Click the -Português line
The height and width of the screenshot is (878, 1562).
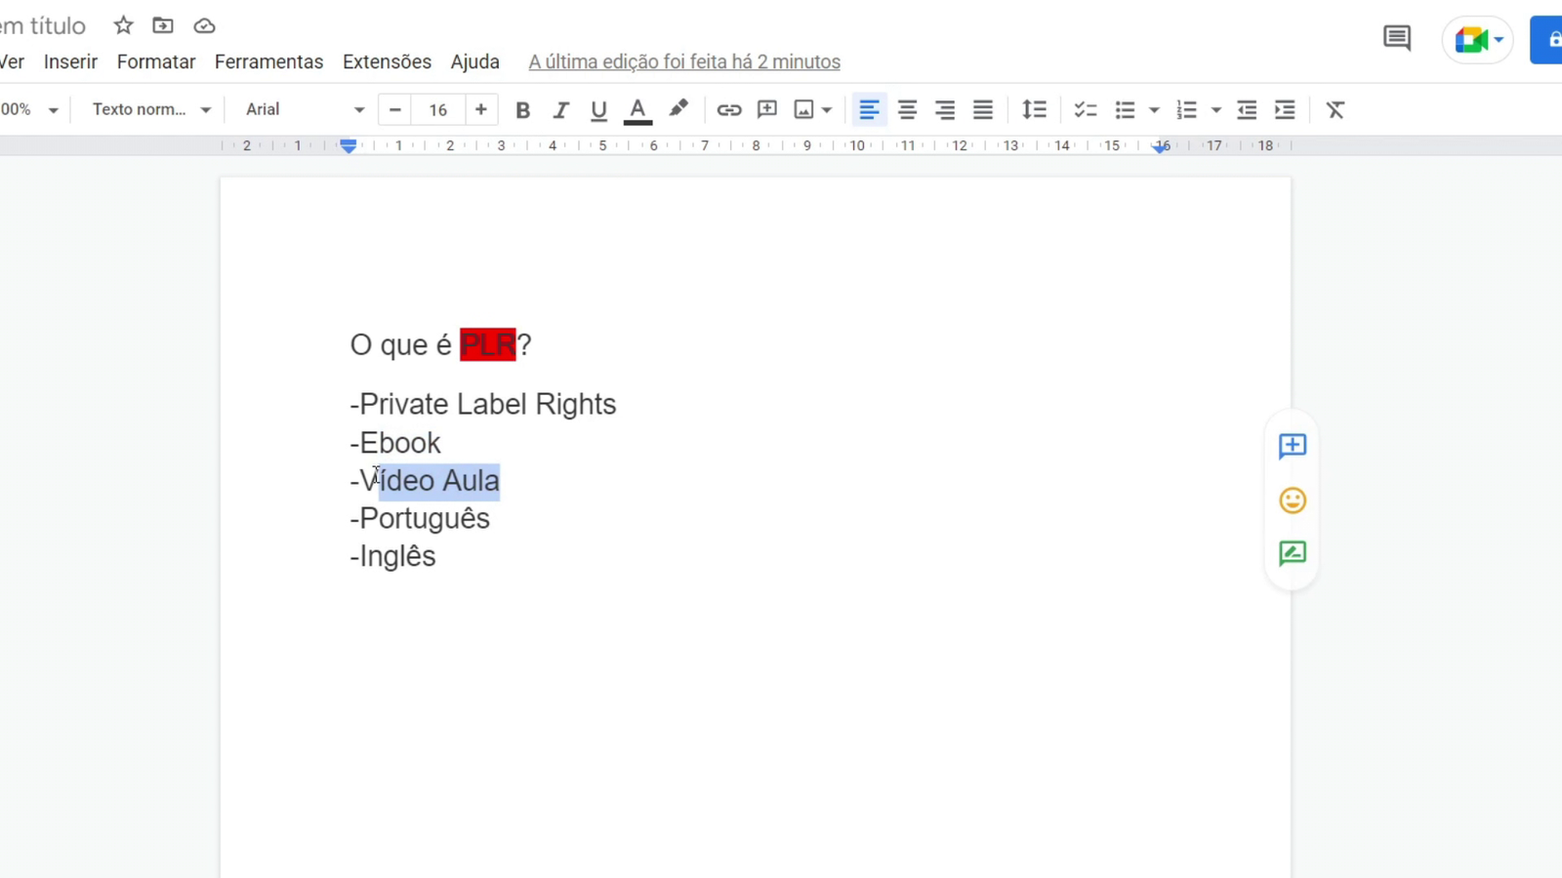(x=420, y=519)
